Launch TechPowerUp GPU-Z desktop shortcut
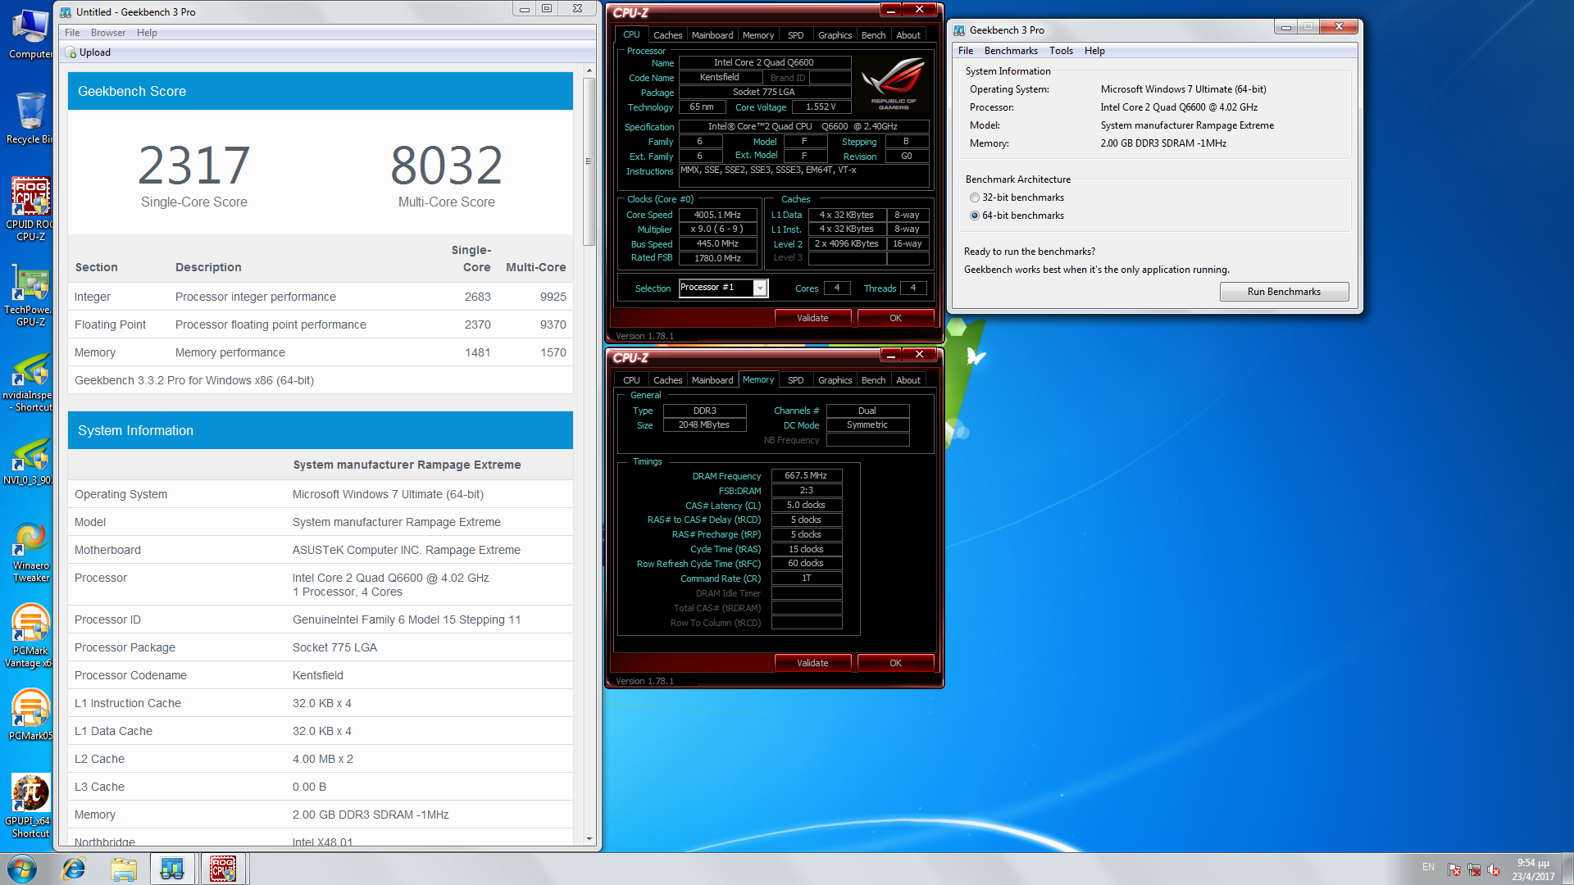The height and width of the screenshot is (885, 1574). 30,295
